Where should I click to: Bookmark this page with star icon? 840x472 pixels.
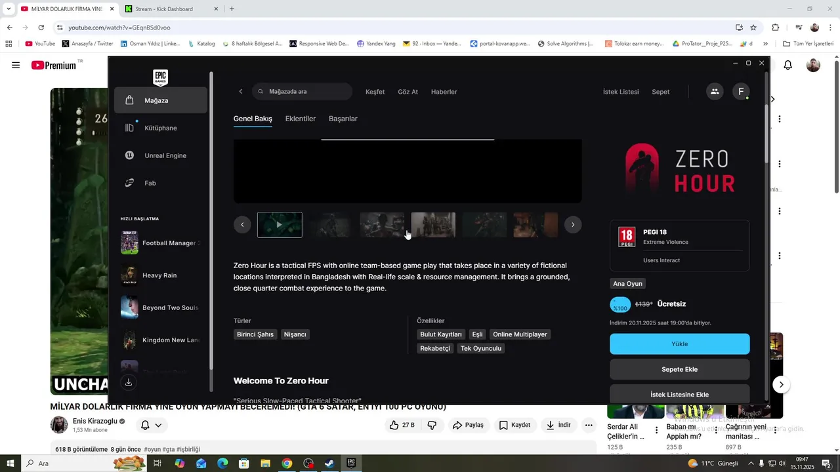point(753,28)
